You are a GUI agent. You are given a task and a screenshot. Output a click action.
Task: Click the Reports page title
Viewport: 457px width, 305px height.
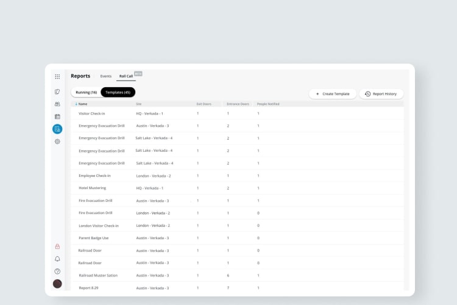point(80,76)
